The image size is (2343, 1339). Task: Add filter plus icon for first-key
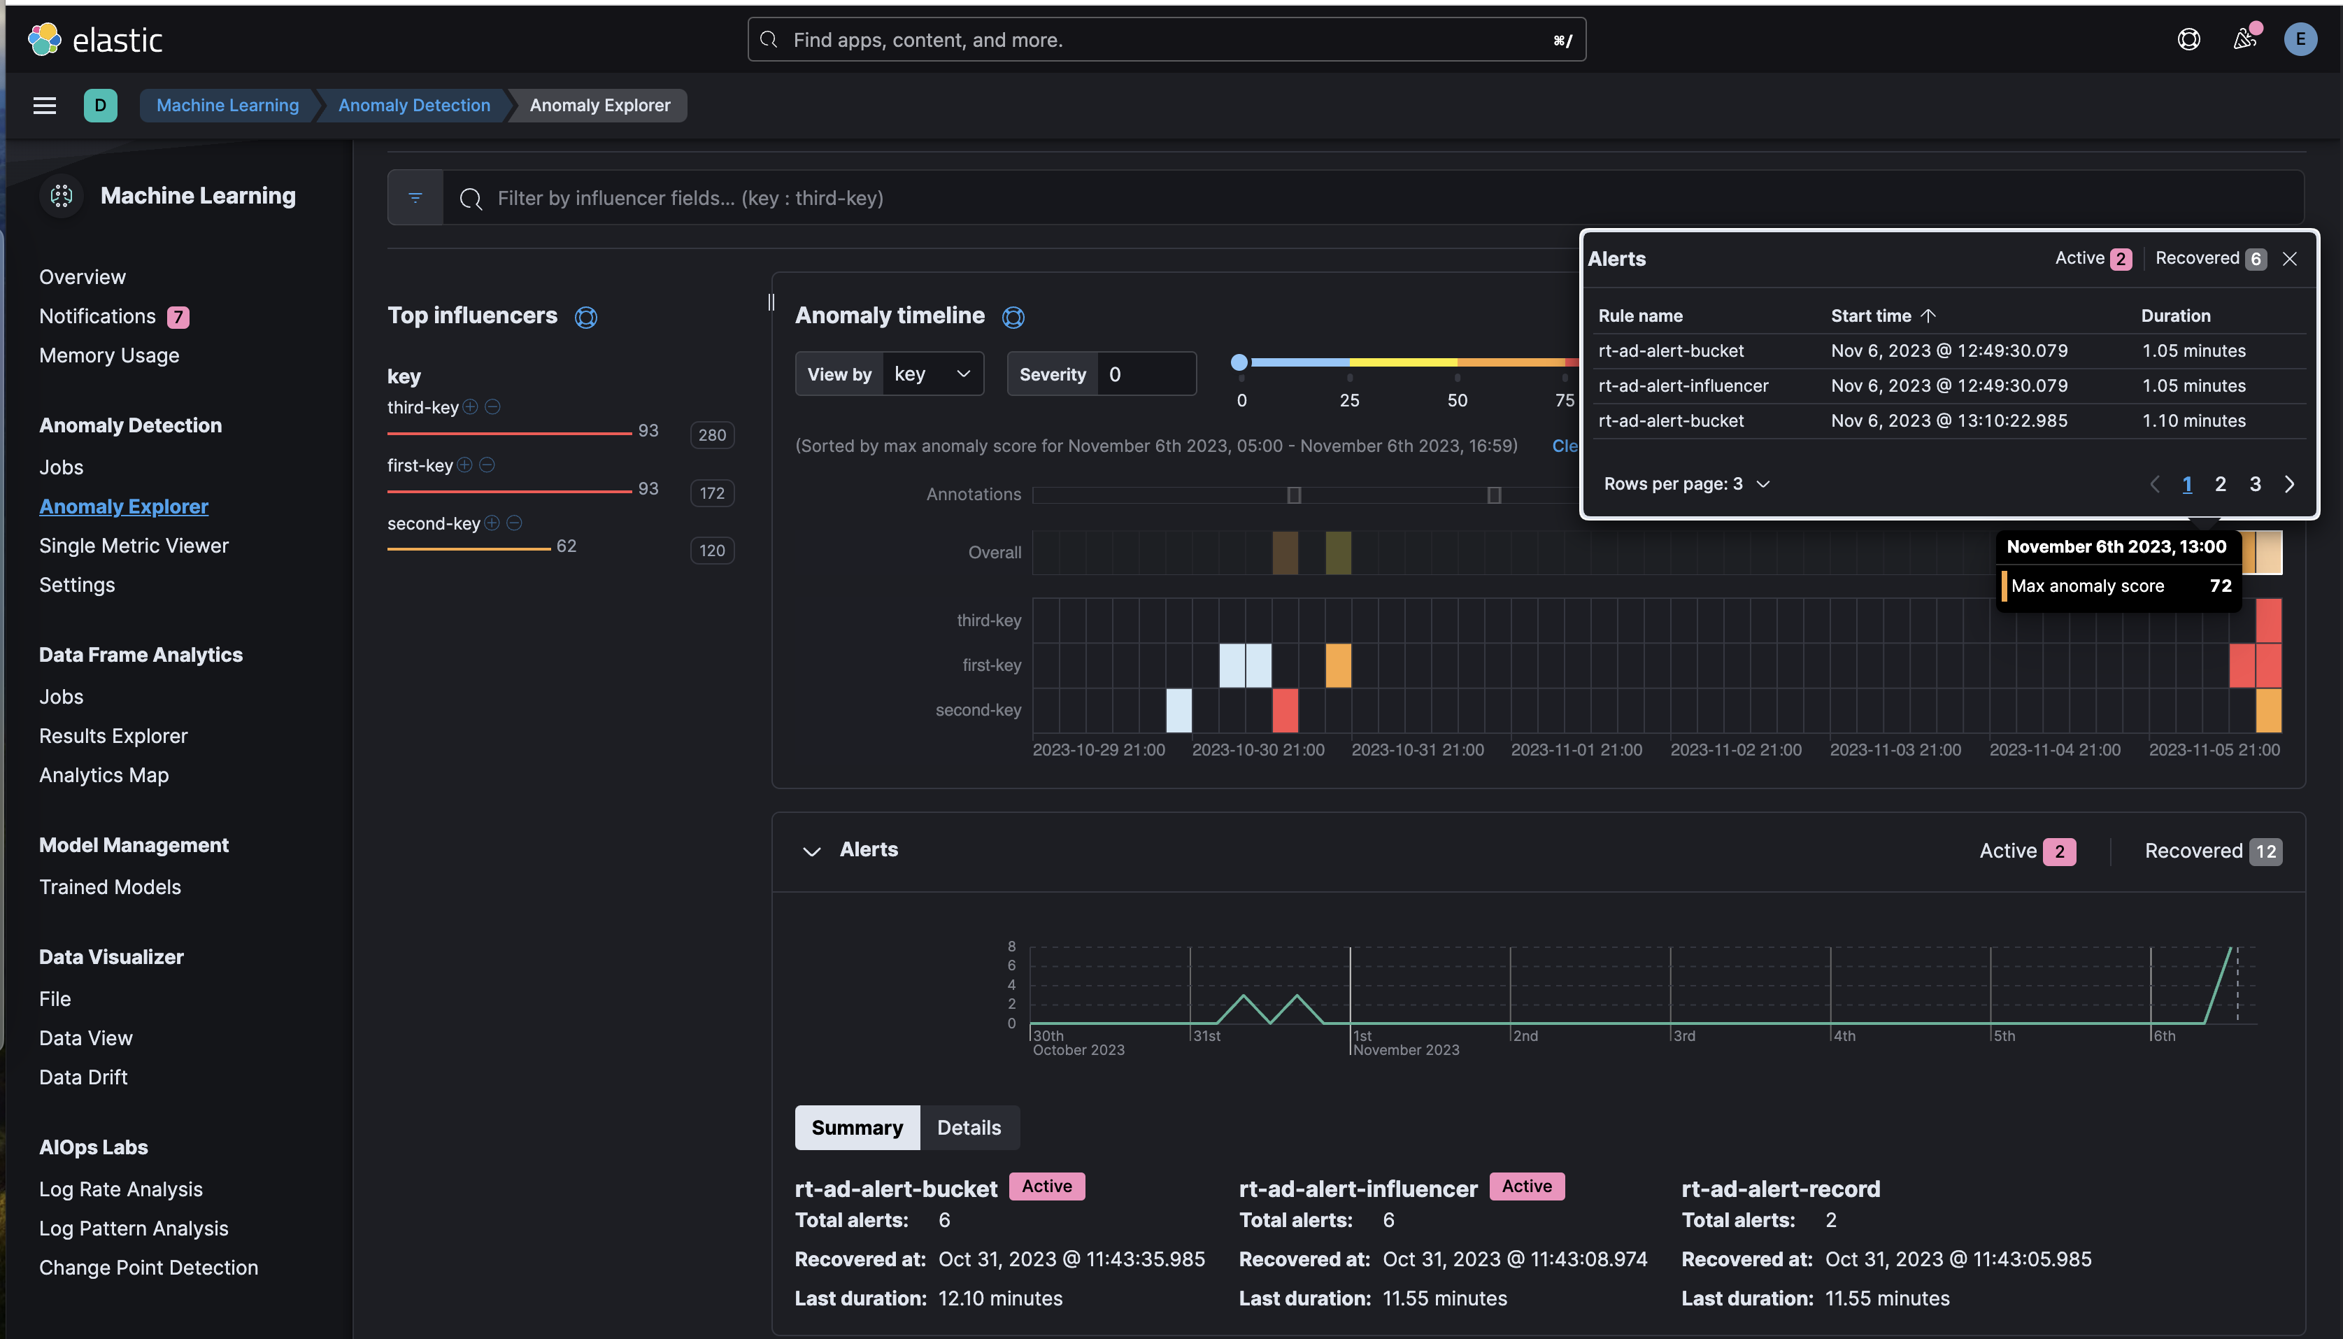point(465,465)
